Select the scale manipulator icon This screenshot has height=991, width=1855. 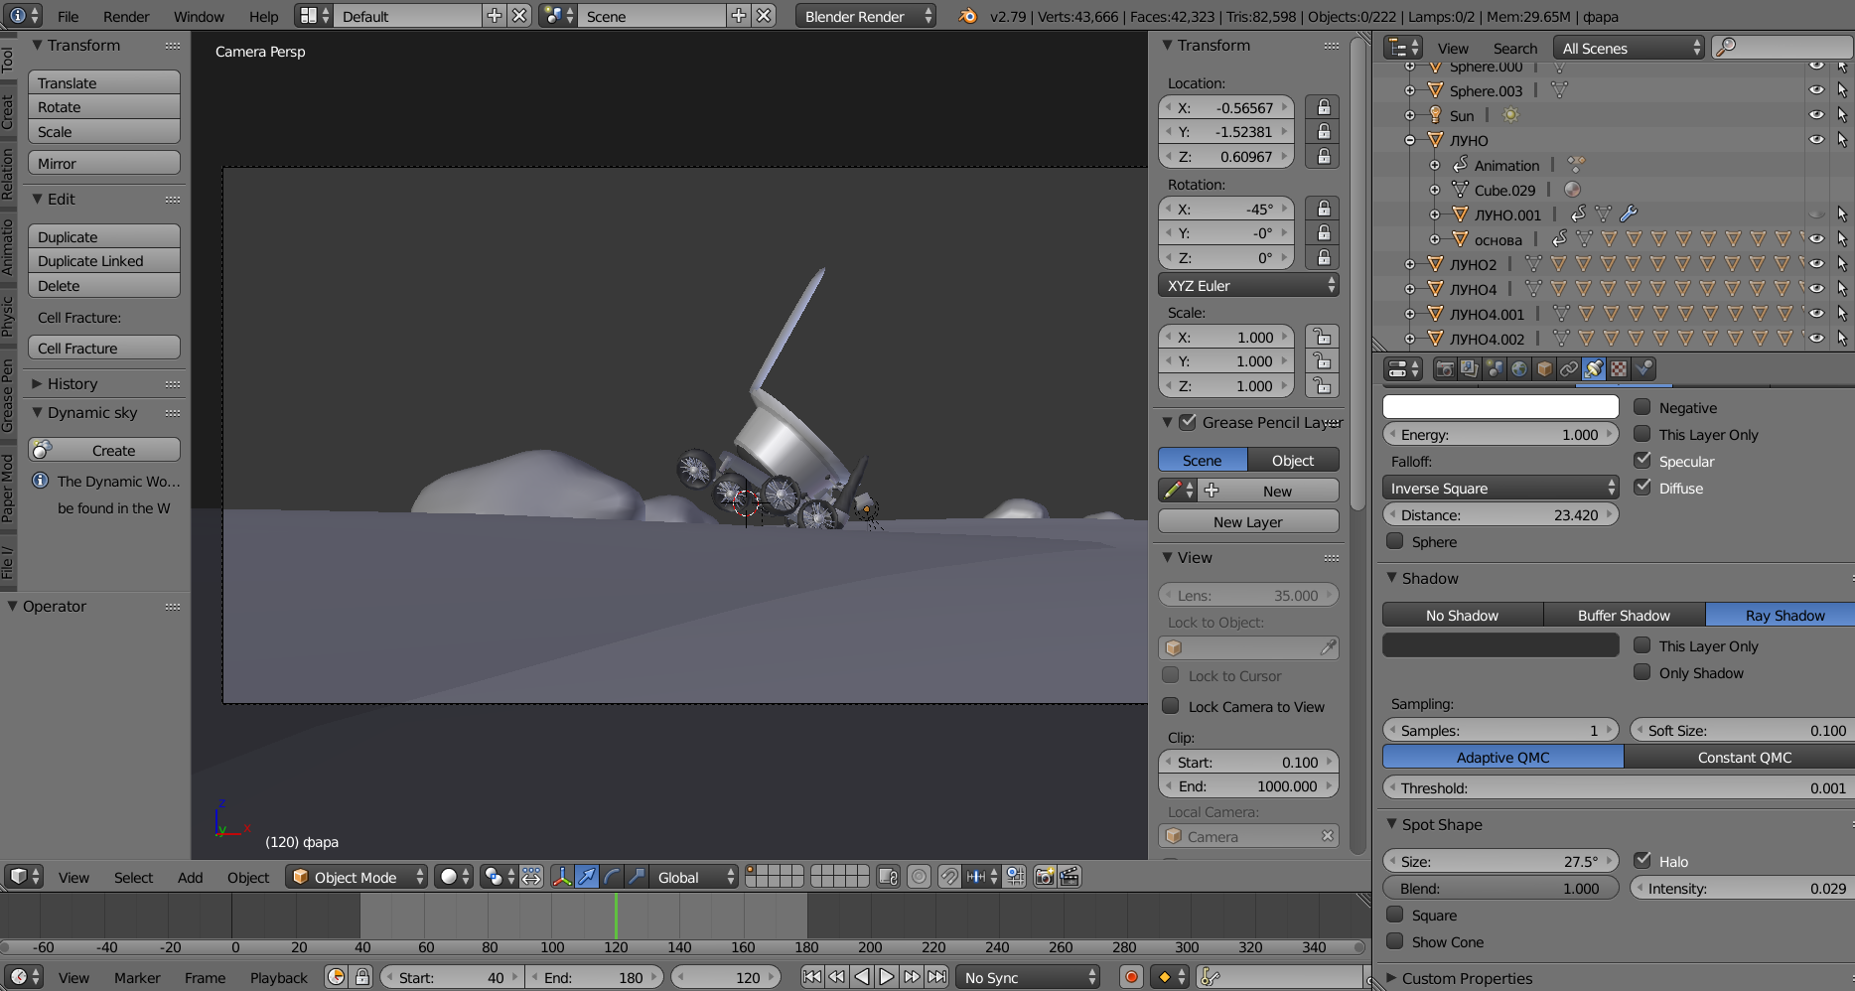pos(637,877)
